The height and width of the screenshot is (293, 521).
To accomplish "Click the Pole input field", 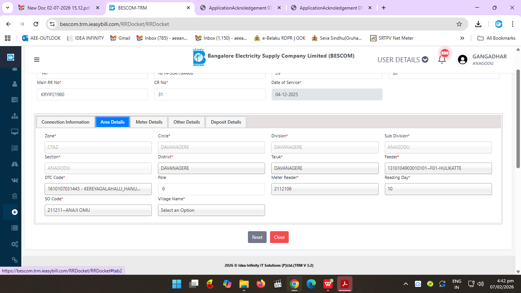I will (x=211, y=189).
